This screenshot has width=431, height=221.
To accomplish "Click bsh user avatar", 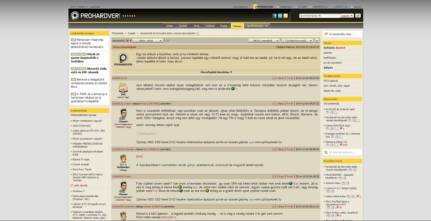I will [123, 88].
